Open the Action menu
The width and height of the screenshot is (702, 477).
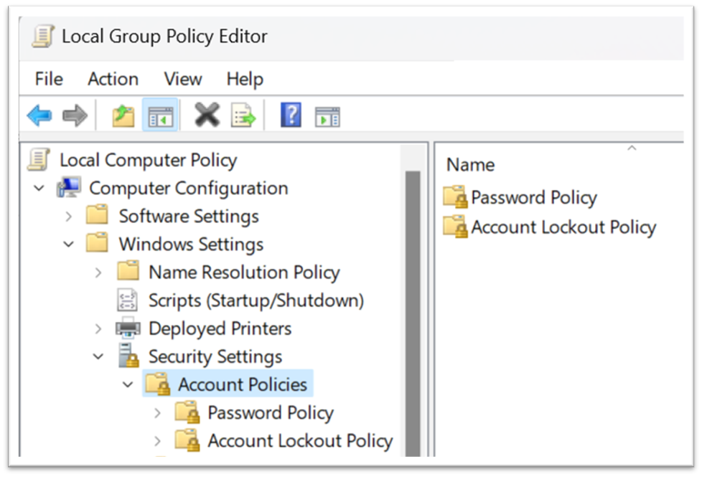click(x=112, y=79)
